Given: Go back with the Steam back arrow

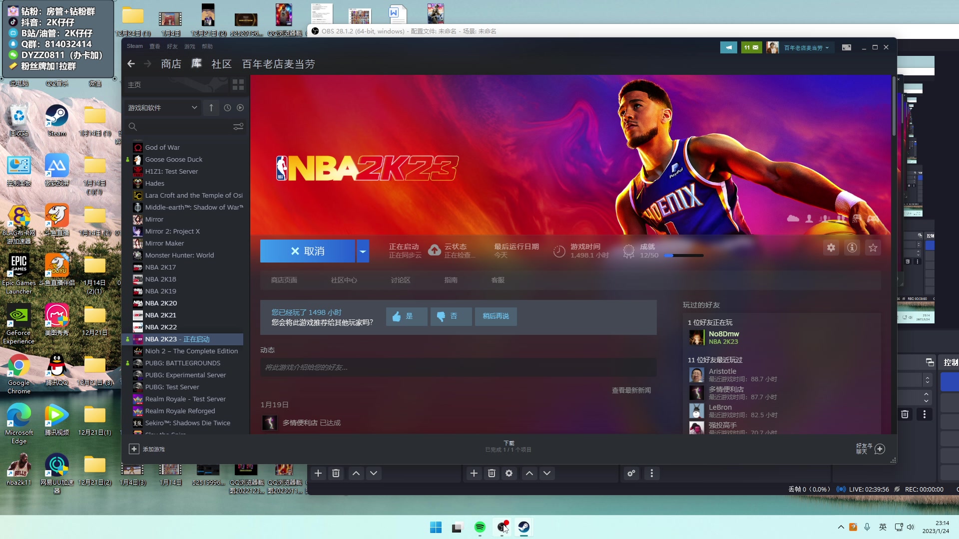Looking at the screenshot, I should 131,64.
